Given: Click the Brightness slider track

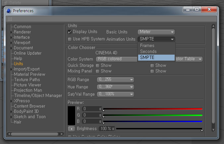Looking at the screenshot, I should pos(159,129).
